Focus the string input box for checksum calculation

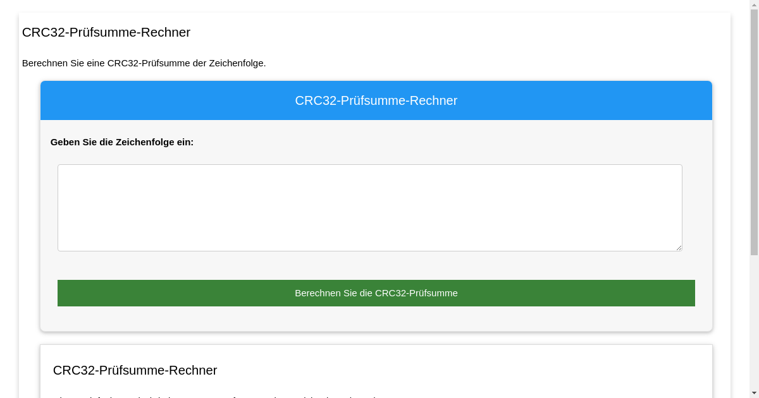click(369, 207)
